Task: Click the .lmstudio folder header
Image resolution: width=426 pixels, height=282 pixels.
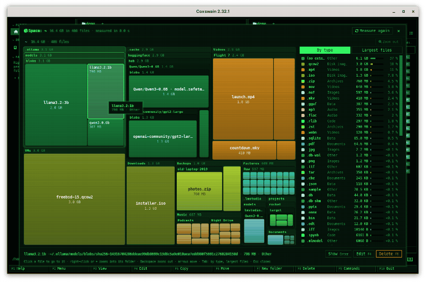Action: point(254,199)
